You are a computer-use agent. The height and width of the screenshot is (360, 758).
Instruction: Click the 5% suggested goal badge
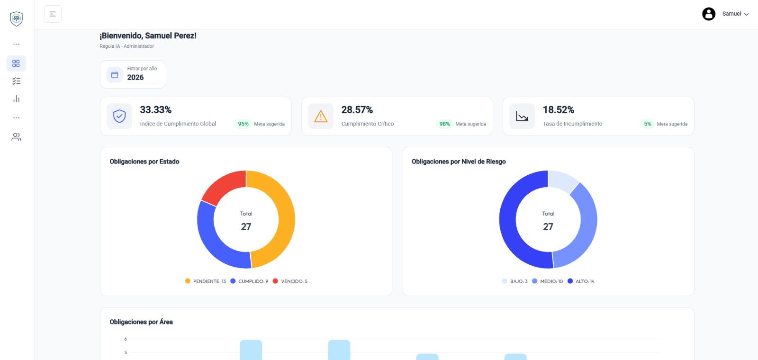(x=648, y=124)
